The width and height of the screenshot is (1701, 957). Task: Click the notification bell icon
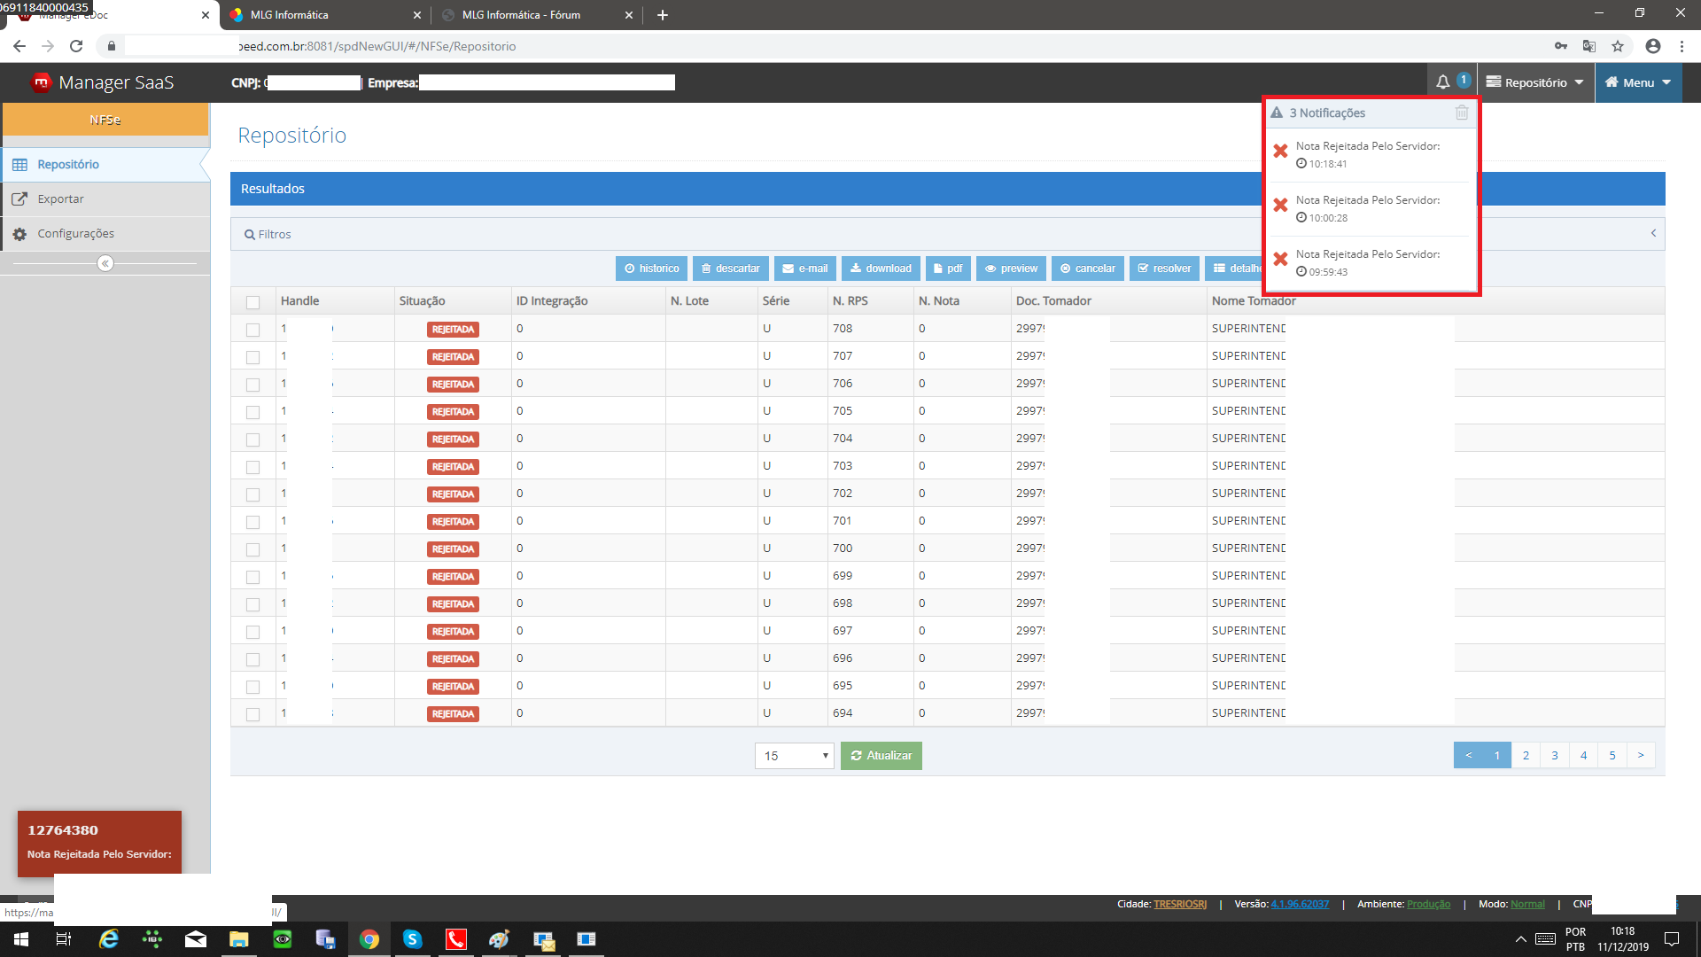click(1443, 82)
